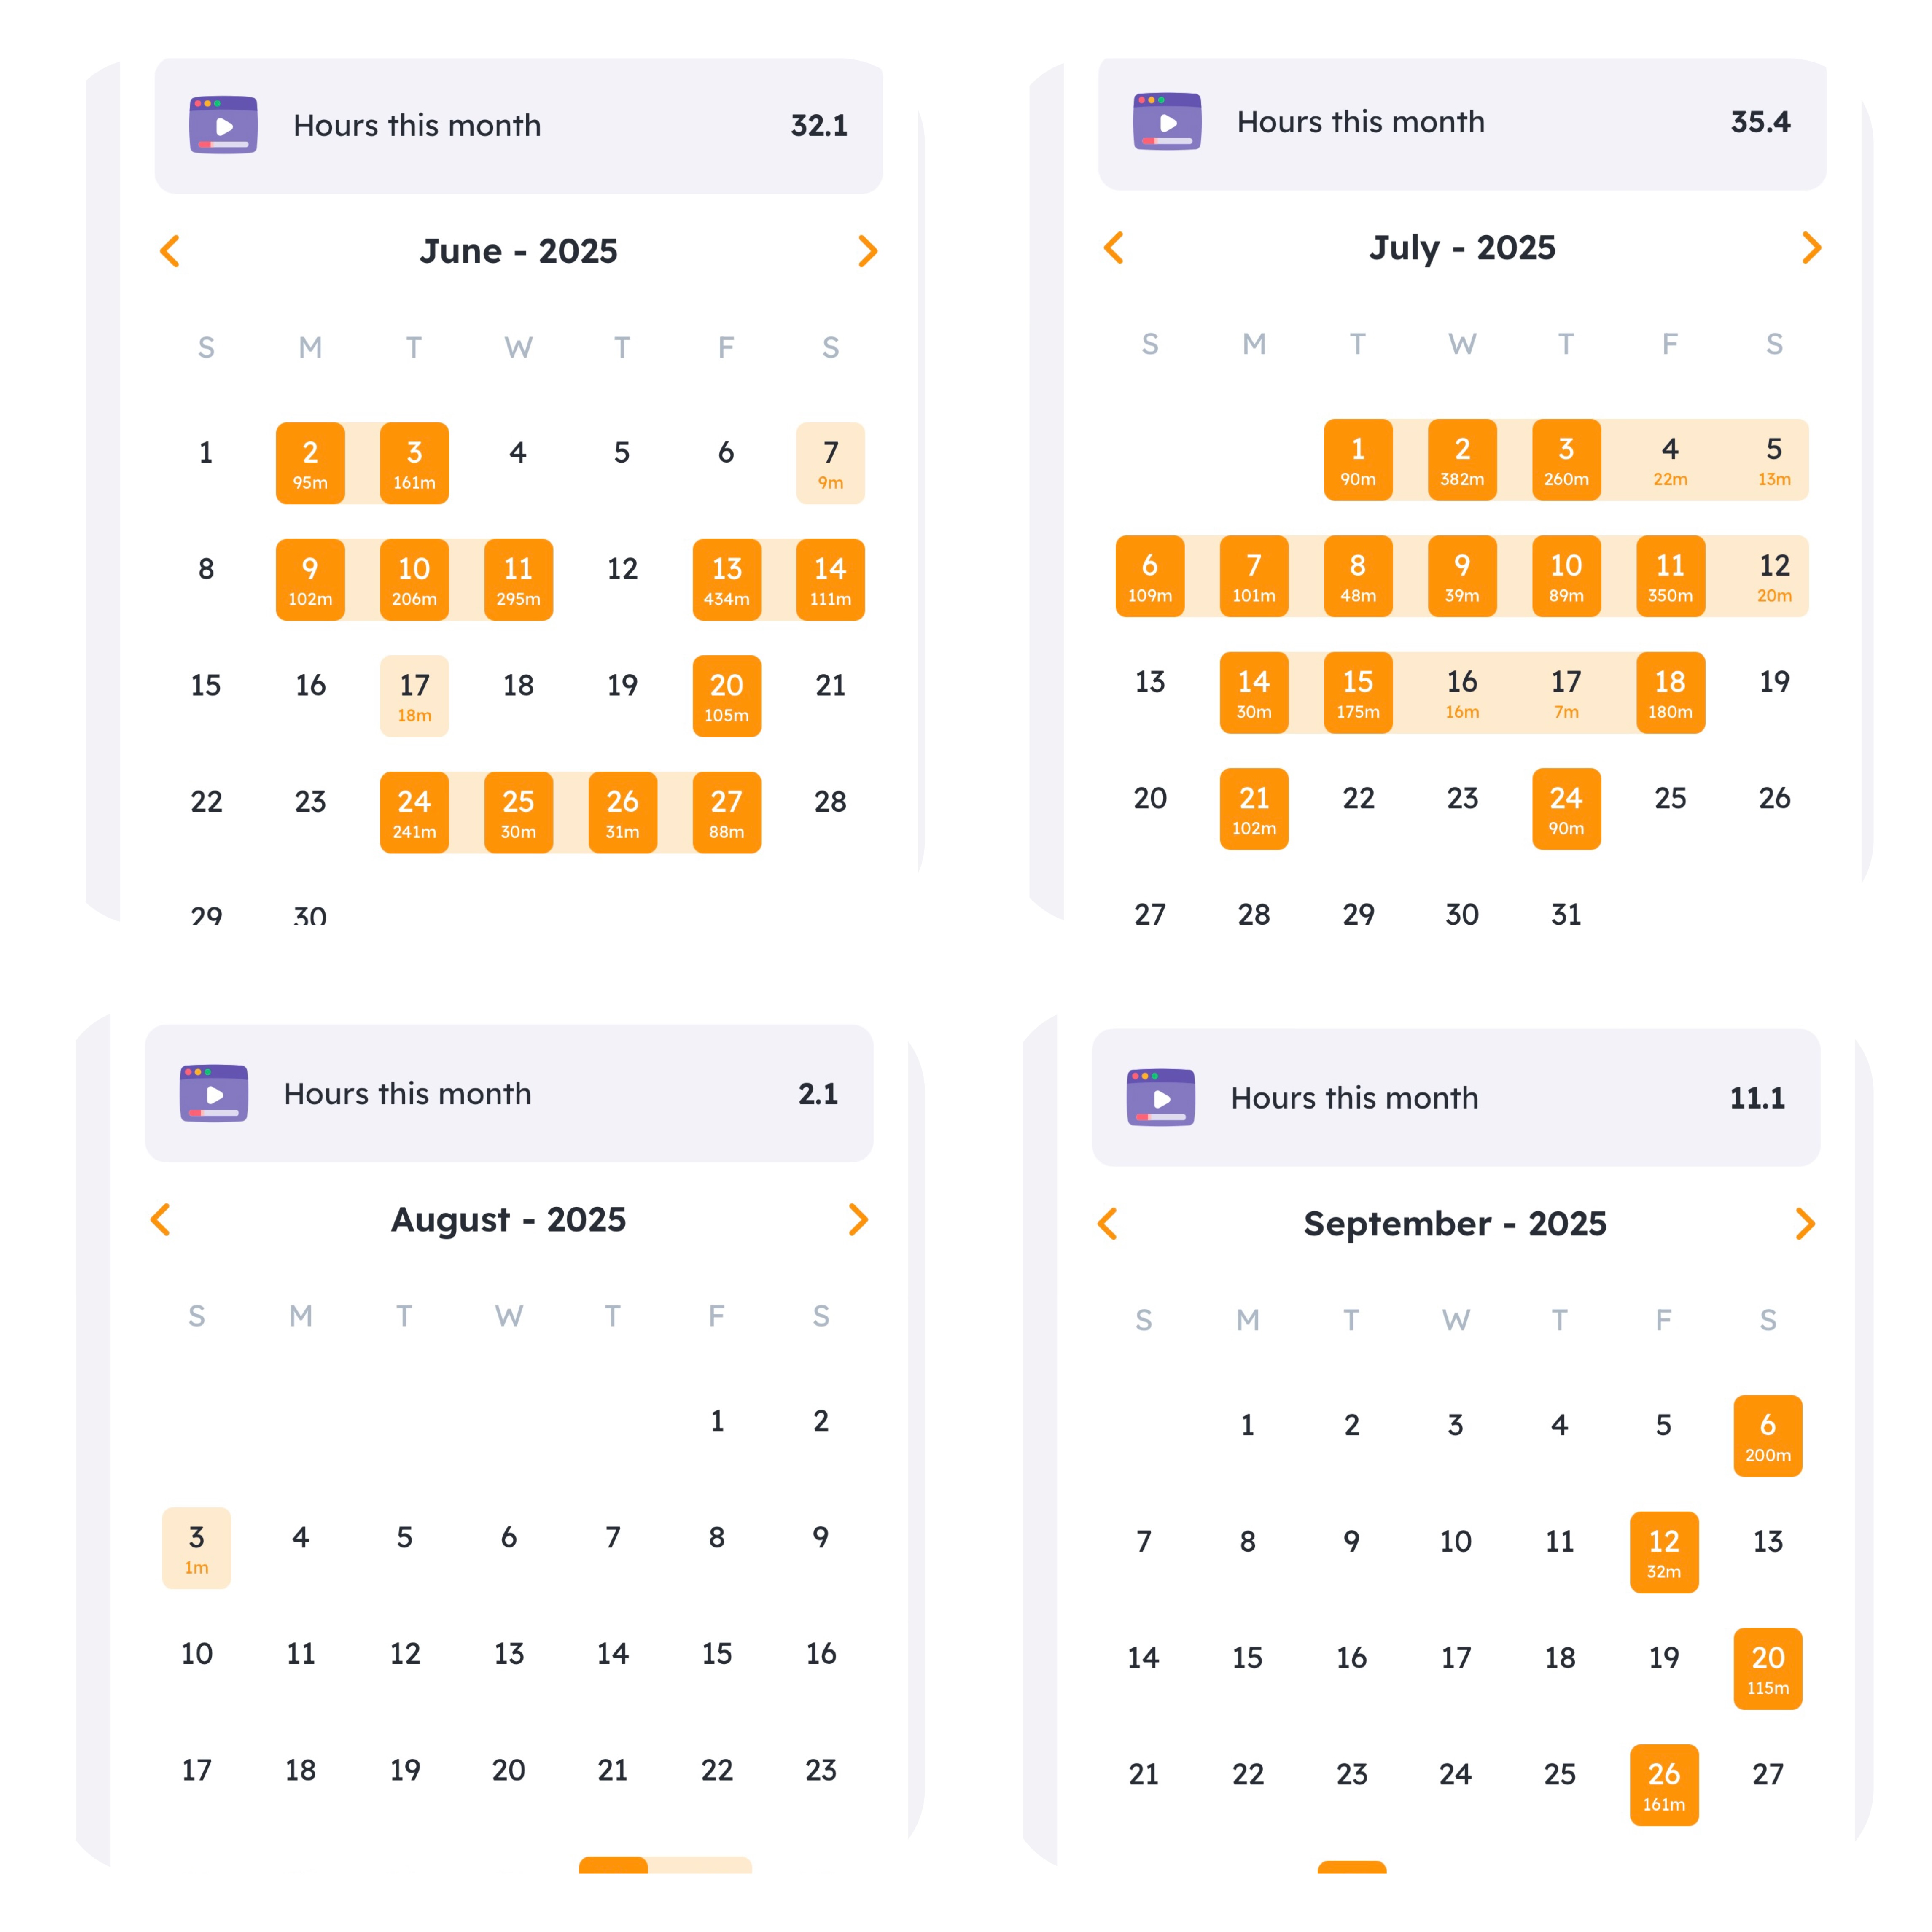Select July 2 showing 382m
The height and width of the screenshot is (1932, 1932).
1462,460
